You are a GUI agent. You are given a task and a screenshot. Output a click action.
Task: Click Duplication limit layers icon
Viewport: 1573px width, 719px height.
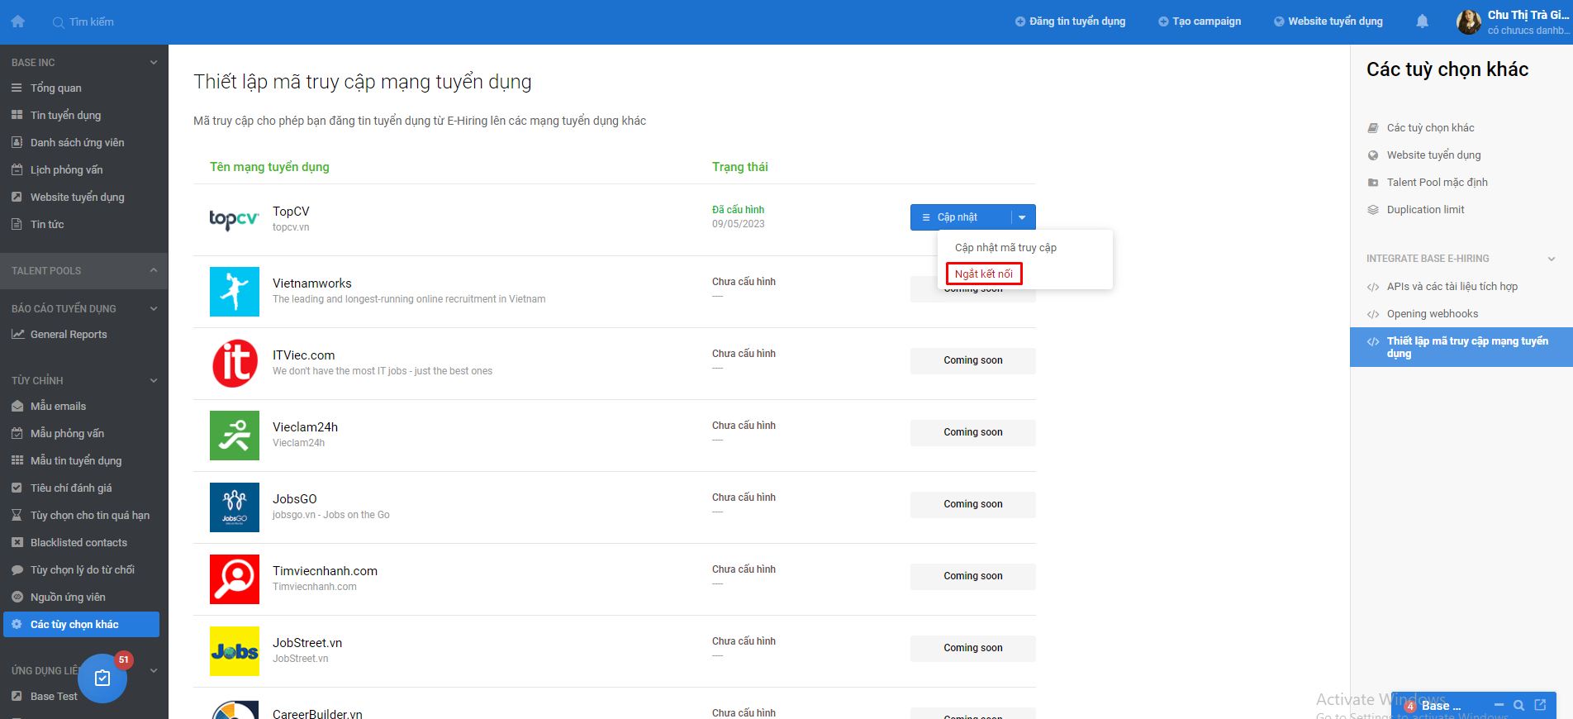[1373, 210]
